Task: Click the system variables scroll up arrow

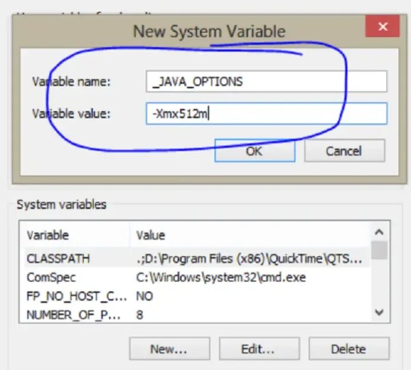Action: [x=379, y=232]
